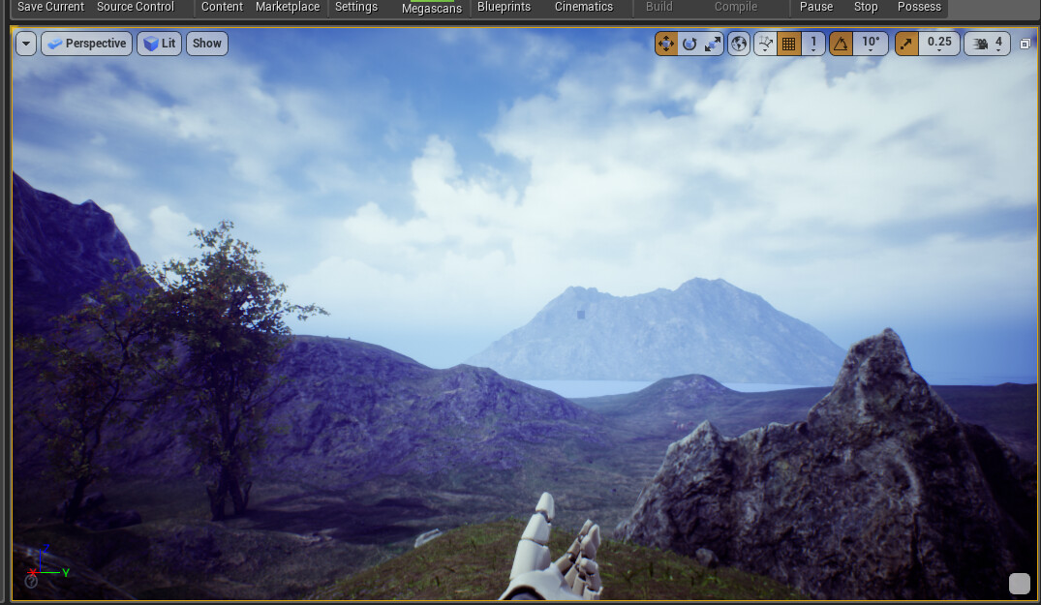This screenshot has width=1041, height=605.
Task: Open Cinematics toolbar menu
Action: point(584,7)
